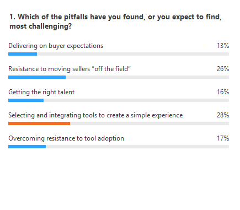Click the 17% result label
Viewport: 240px width, 210px height.
click(x=223, y=138)
